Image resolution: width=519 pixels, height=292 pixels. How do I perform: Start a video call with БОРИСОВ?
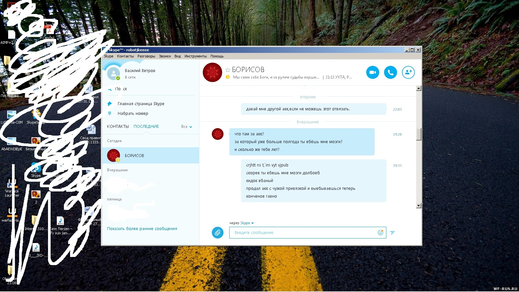[373, 72]
